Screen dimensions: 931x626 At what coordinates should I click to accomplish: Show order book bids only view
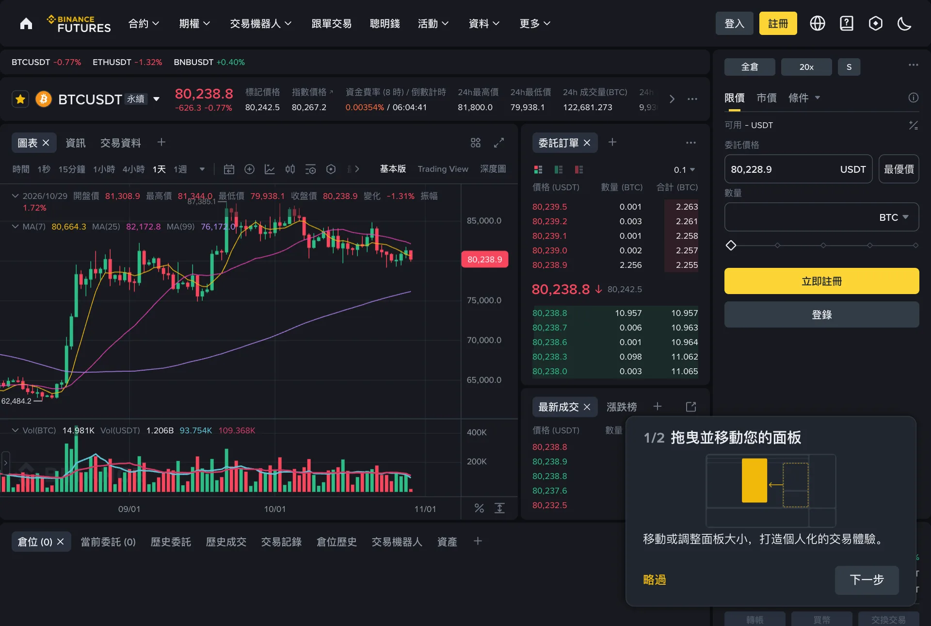pyautogui.click(x=559, y=169)
